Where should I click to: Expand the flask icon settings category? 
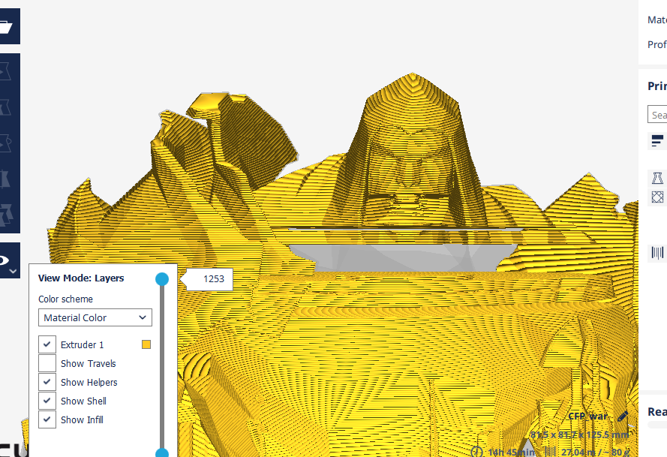[657, 178]
